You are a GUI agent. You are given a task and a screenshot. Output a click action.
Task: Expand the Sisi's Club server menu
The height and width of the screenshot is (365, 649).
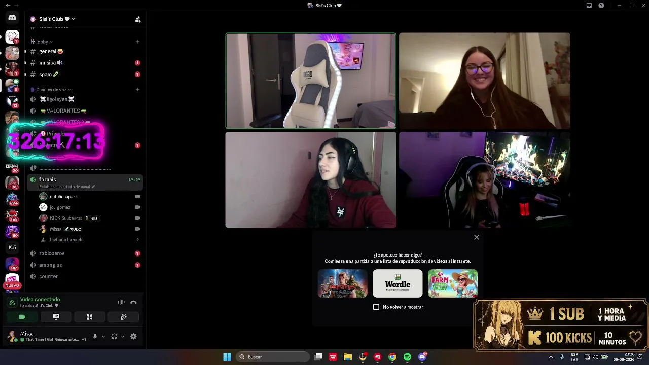tap(57, 19)
